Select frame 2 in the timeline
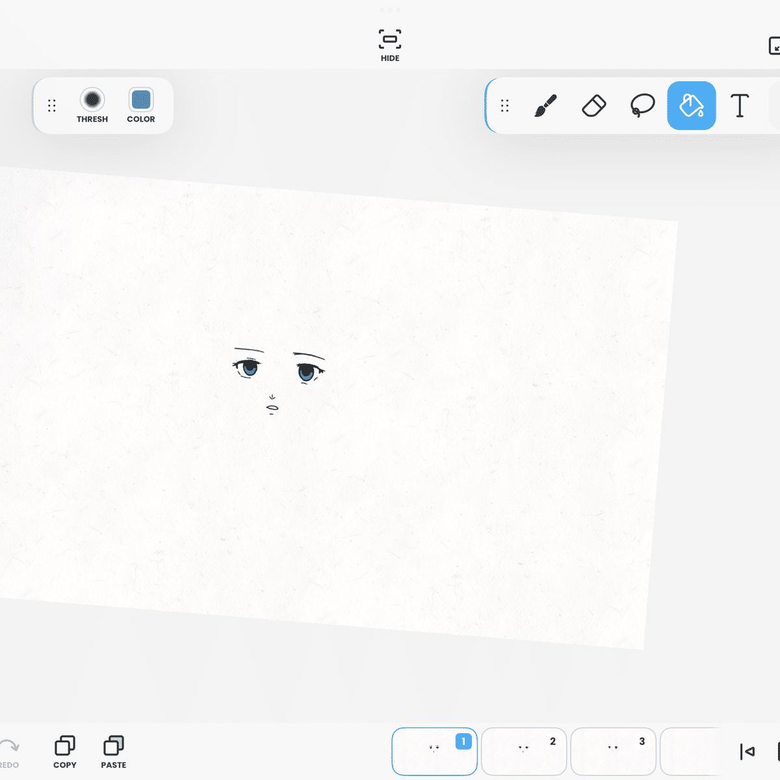Viewport: 780px width, 780px height. [x=524, y=751]
